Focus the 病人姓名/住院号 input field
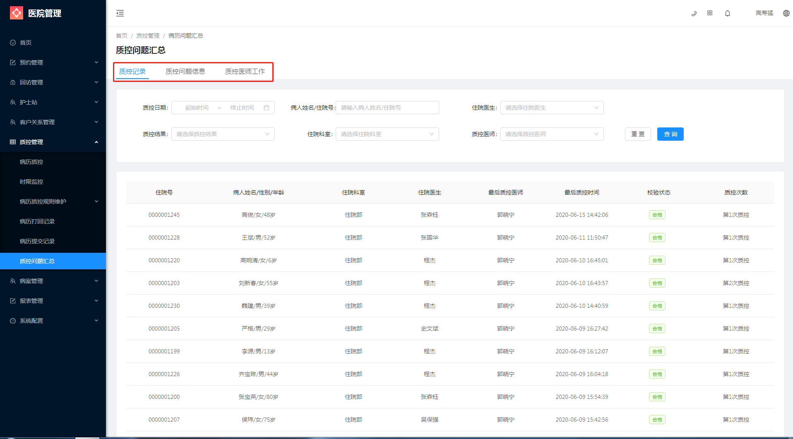The image size is (793, 439). click(x=387, y=108)
